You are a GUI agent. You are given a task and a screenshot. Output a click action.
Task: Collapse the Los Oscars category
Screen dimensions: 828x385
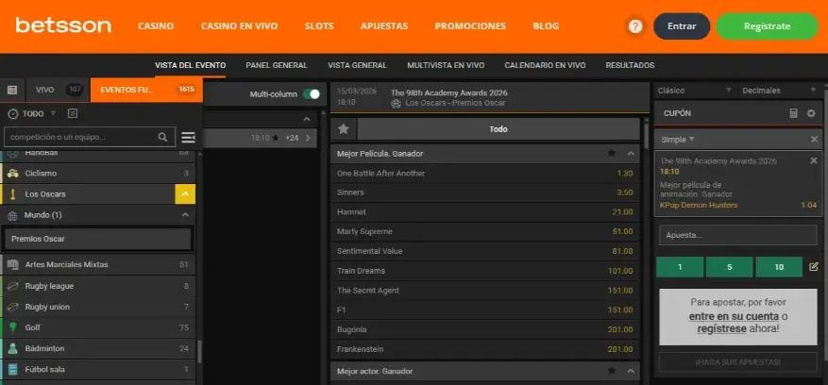(x=185, y=193)
